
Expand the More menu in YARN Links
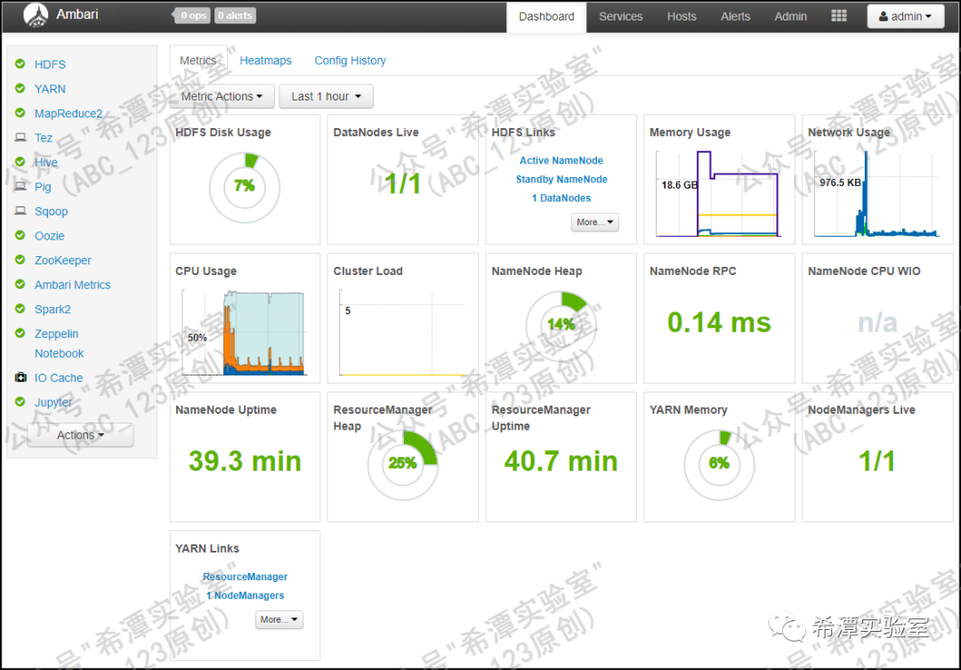pyautogui.click(x=279, y=620)
